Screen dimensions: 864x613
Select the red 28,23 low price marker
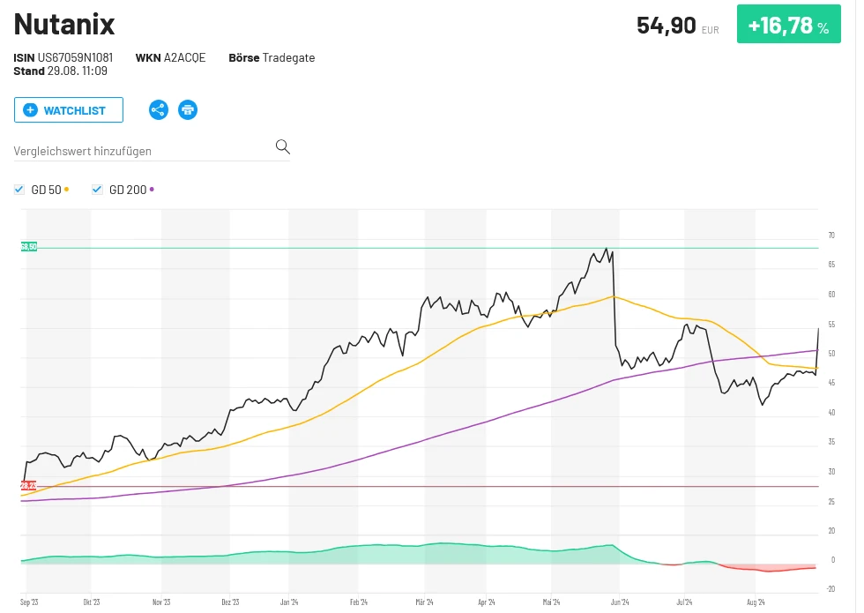click(28, 486)
